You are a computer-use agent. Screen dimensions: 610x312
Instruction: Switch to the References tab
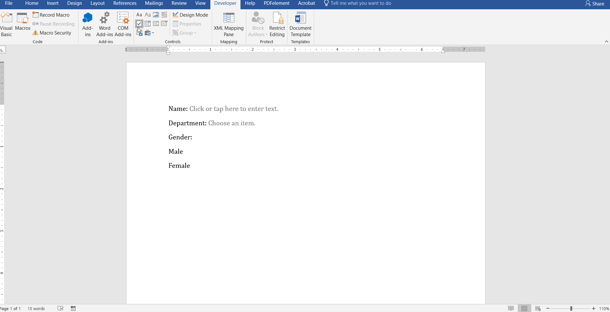click(125, 3)
